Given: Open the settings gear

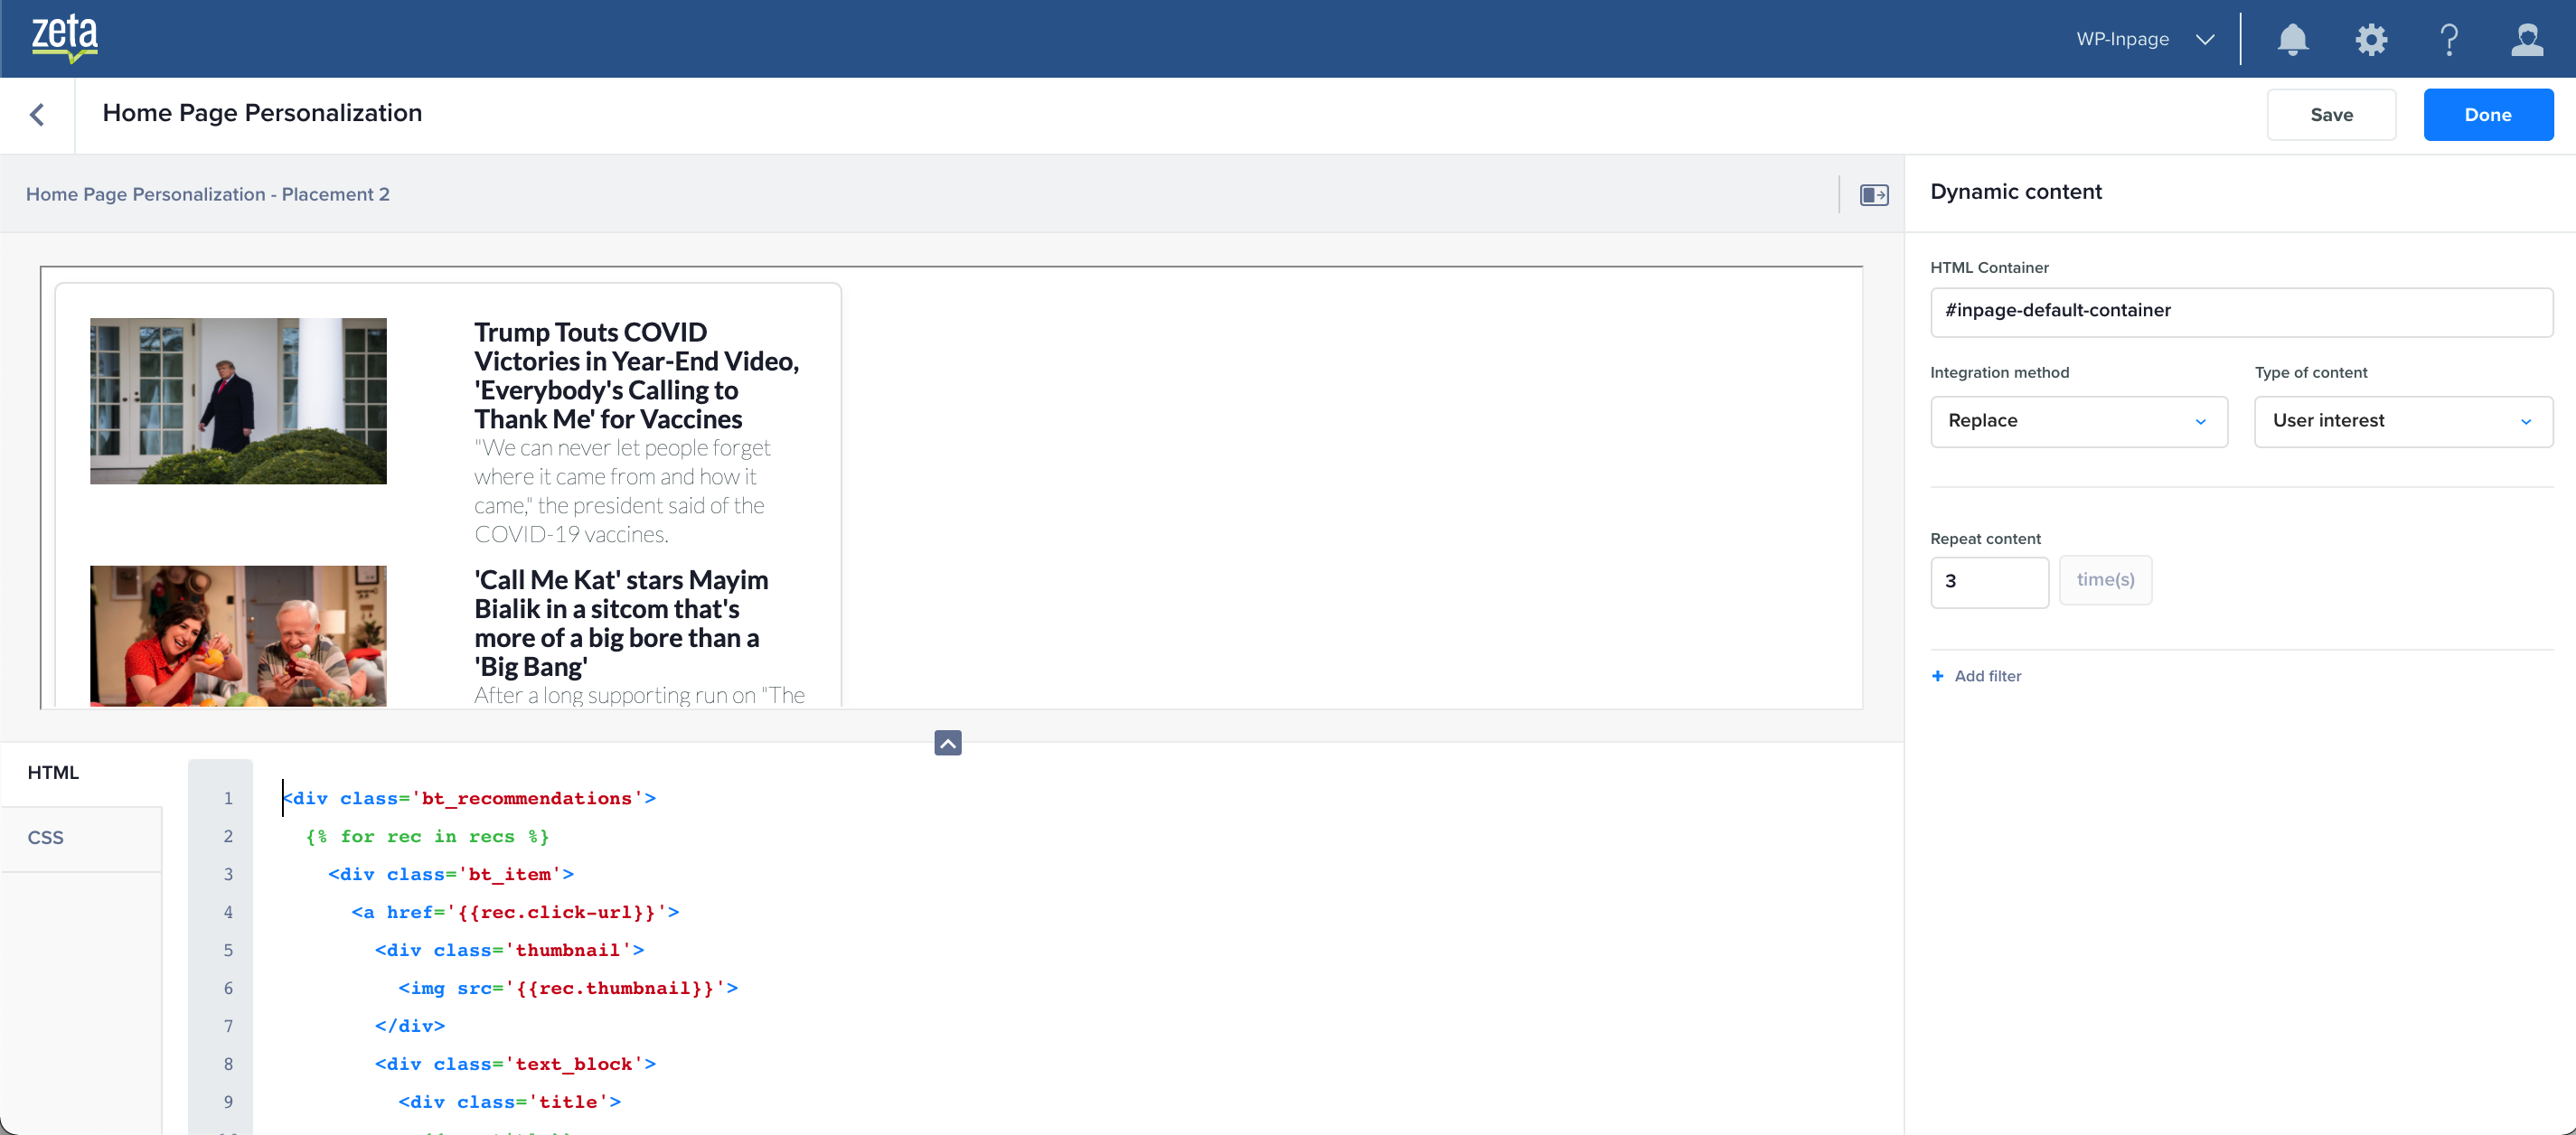Looking at the screenshot, I should click(2370, 39).
